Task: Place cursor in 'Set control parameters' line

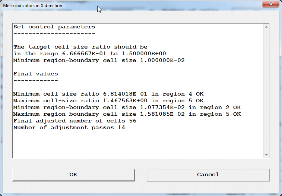Action: point(54,27)
